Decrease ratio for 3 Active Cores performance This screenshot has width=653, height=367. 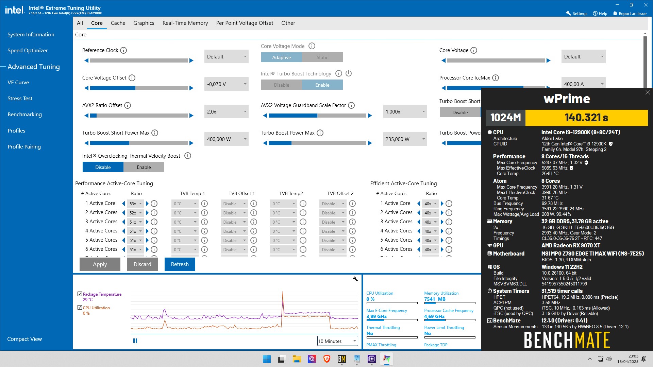[123, 222]
